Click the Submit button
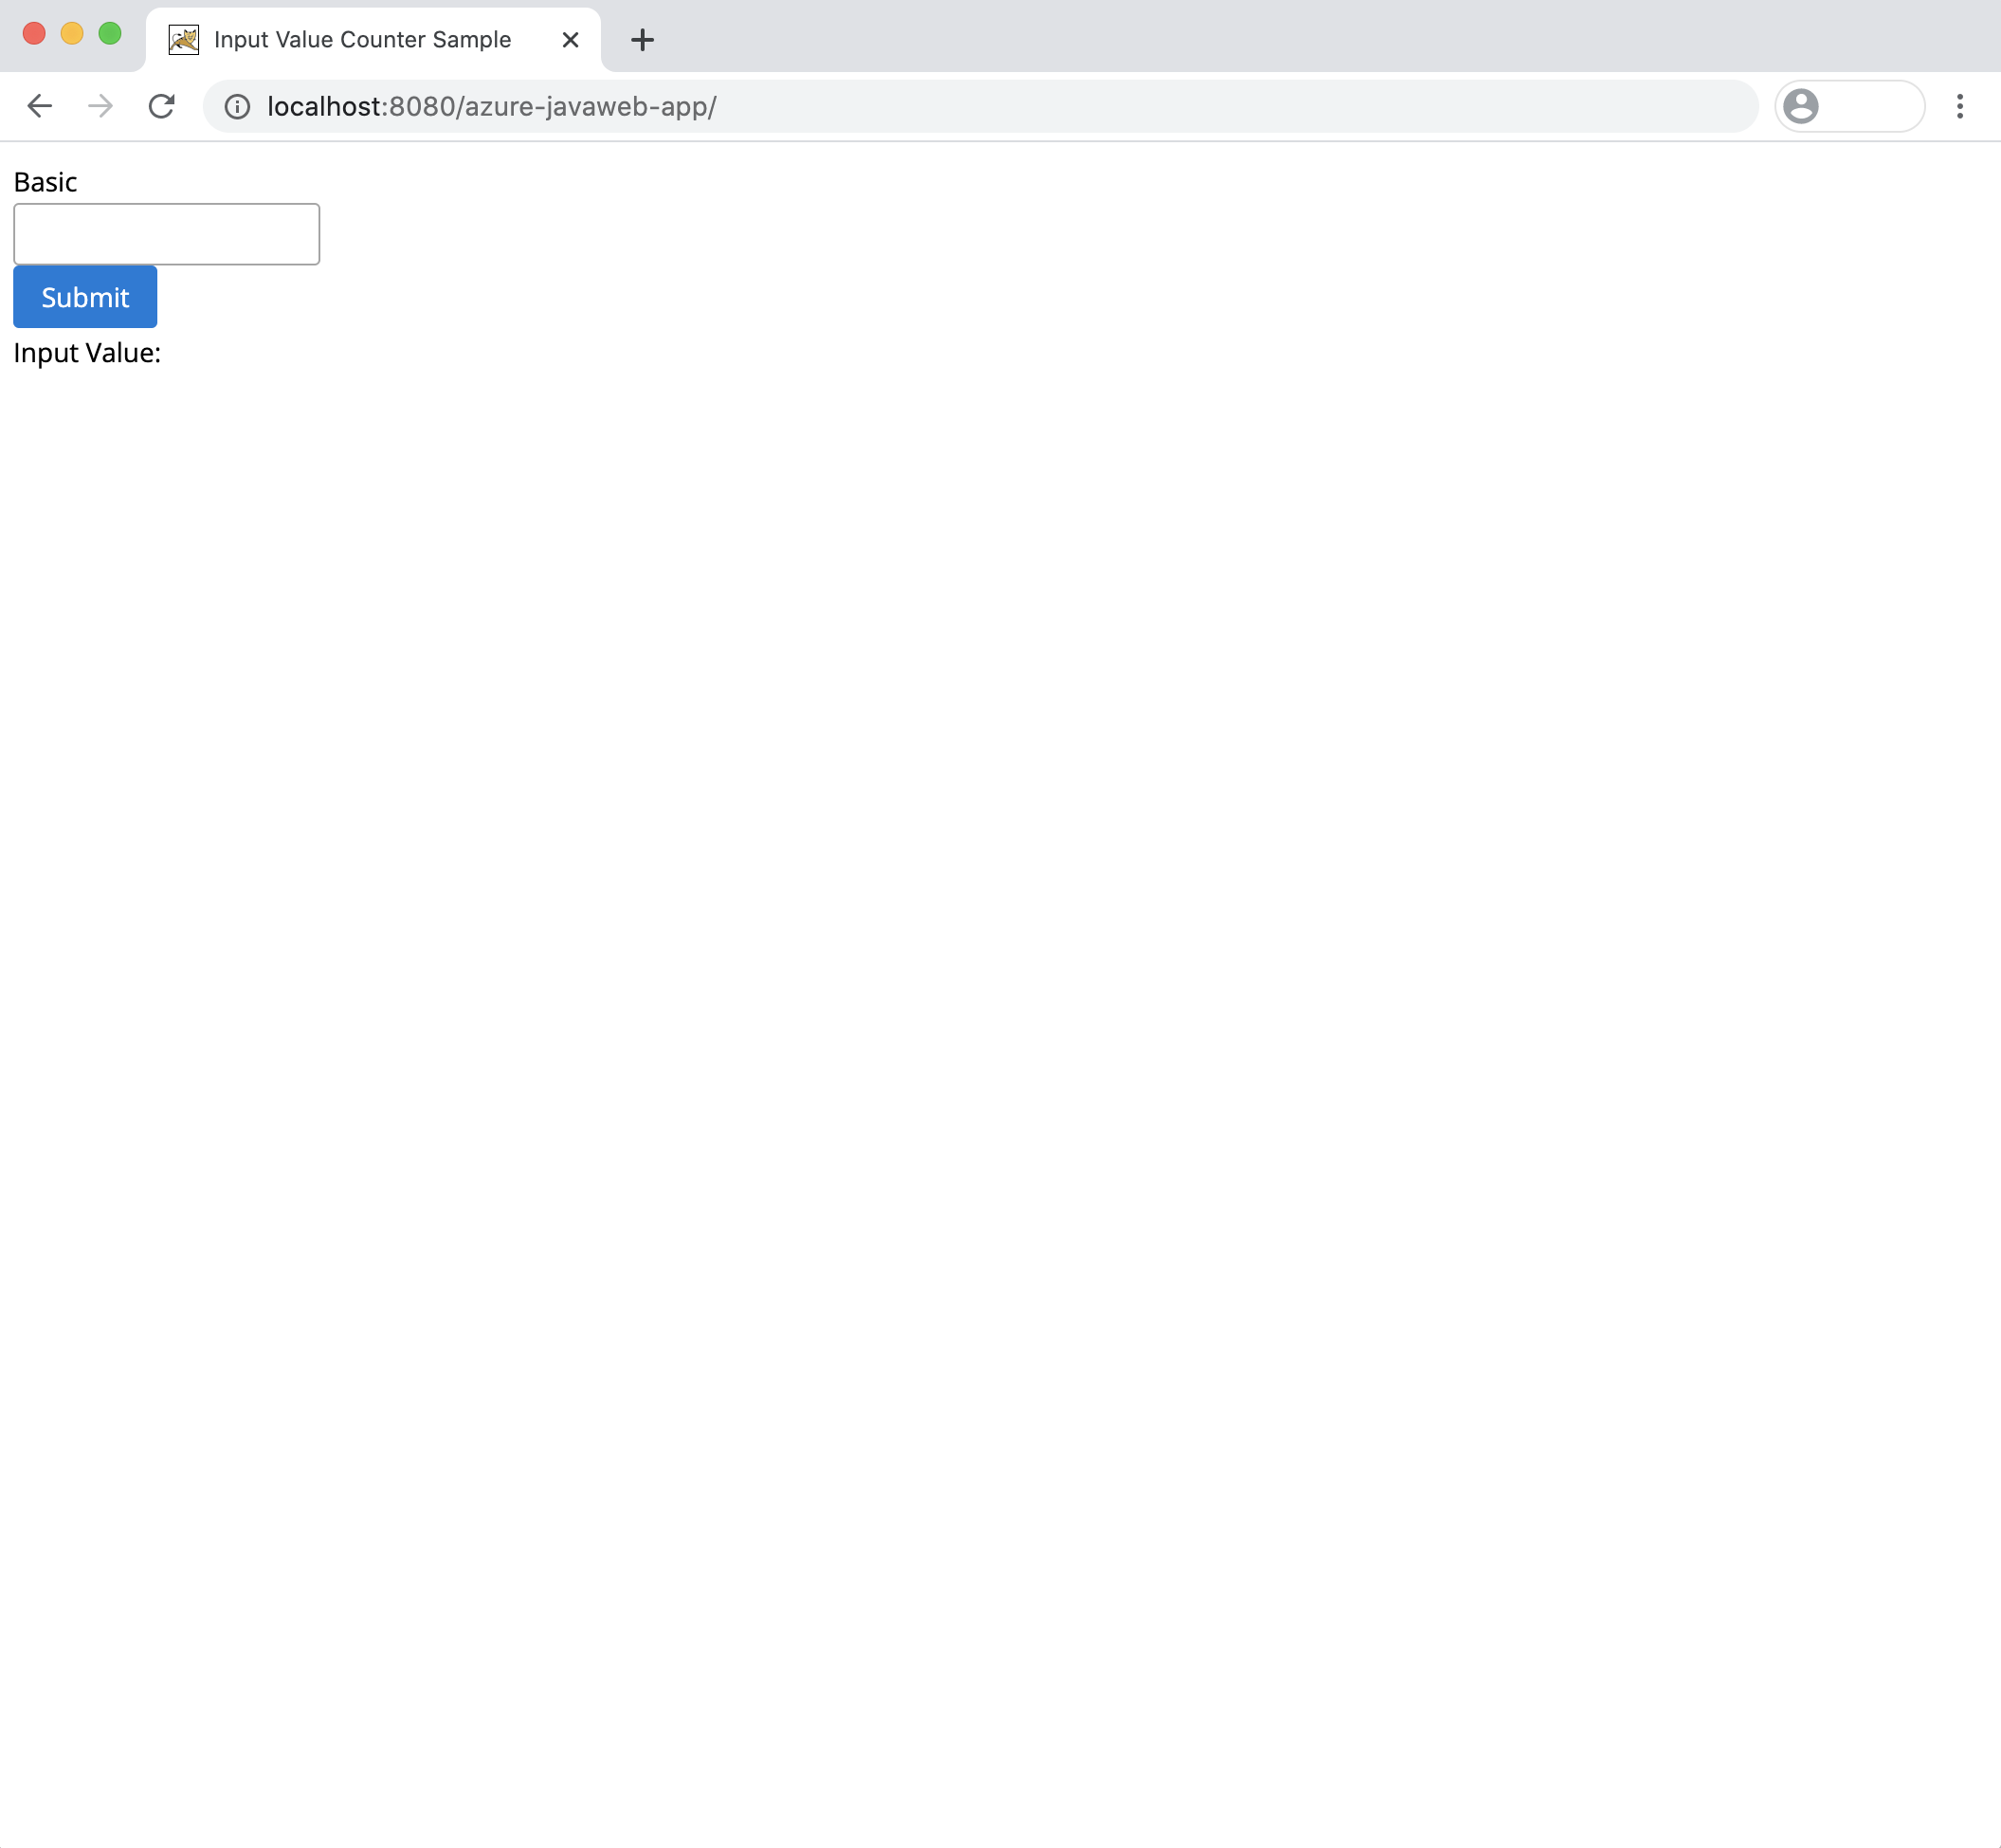This screenshot has height=1848, width=2001. (83, 297)
